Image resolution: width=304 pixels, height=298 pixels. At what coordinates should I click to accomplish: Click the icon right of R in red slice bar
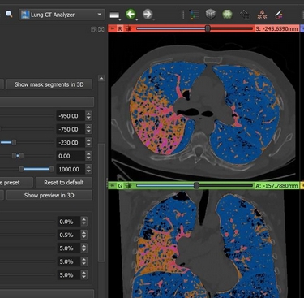tap(128, 28)
